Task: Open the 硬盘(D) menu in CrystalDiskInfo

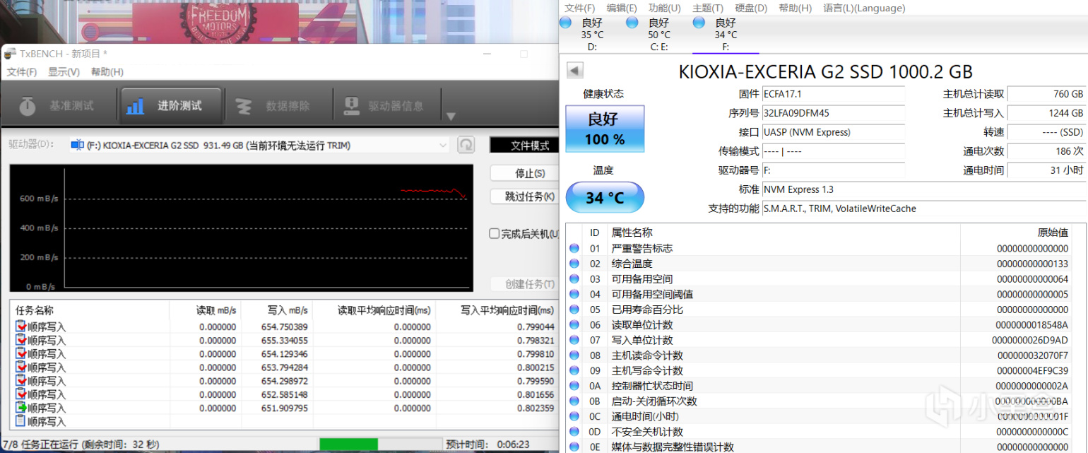Action: [x=751, y=8]
